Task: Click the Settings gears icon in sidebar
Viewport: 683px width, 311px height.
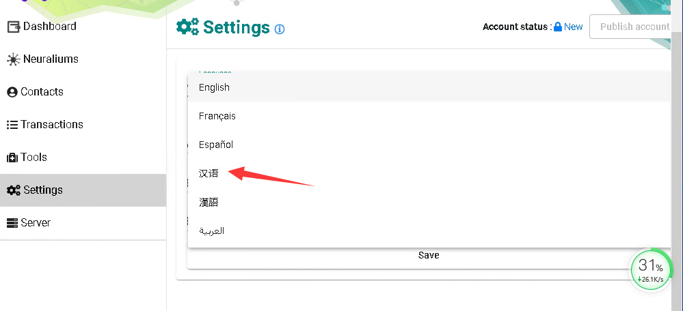Action: (14, 190)
